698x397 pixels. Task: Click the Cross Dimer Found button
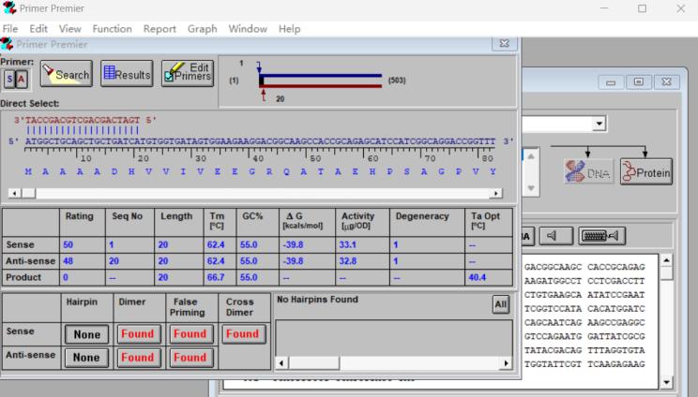coord(242,334)
